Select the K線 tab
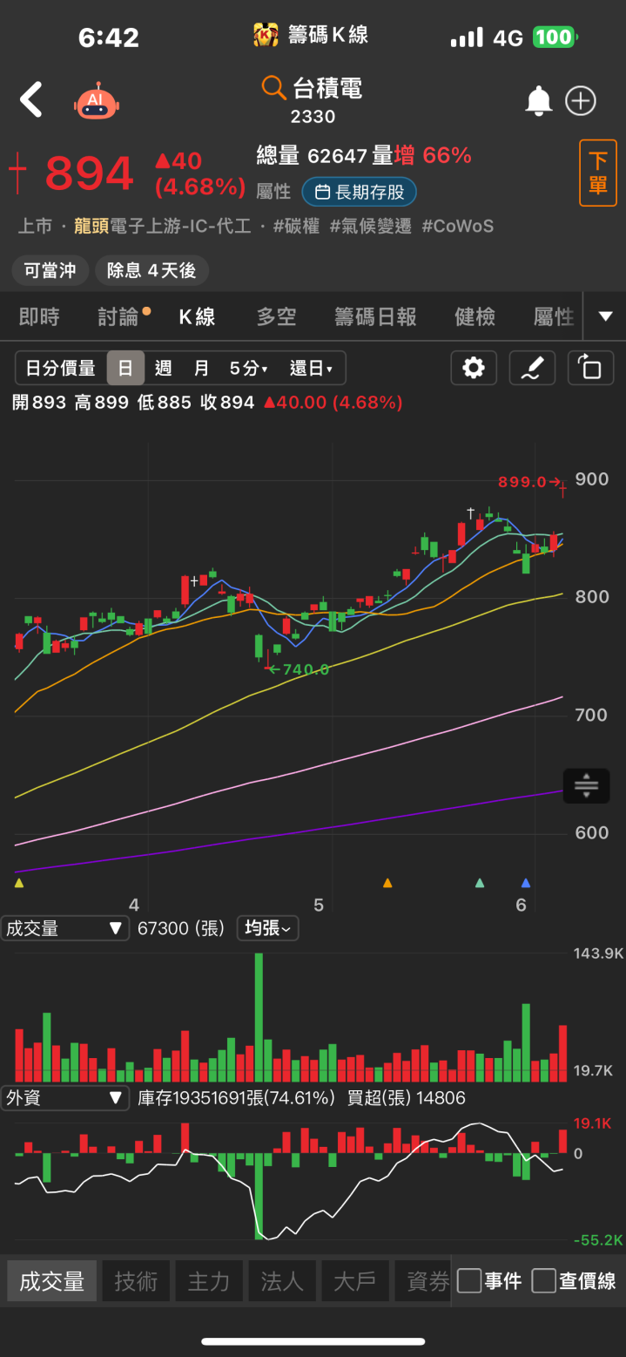626x1357 pixels. [198, 317]
